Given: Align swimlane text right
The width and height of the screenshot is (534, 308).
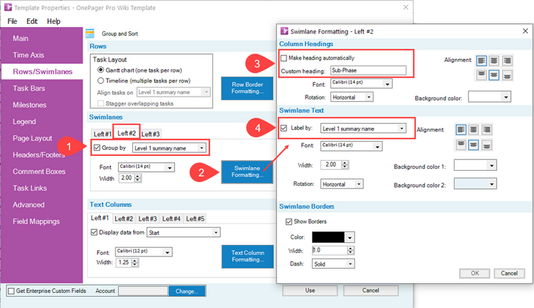Looking at the screenshot, I should pyautogui.click(x=487, y=129).
